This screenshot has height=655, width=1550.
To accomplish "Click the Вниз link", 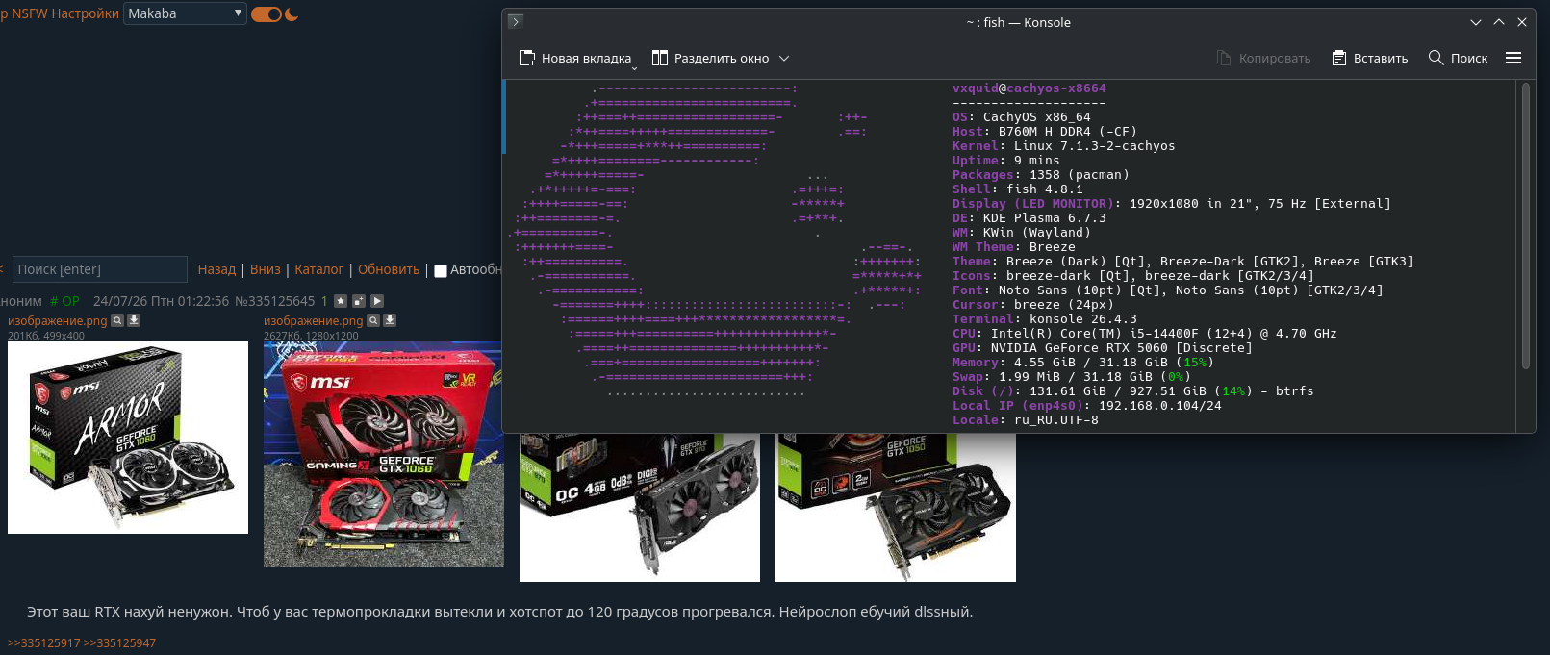I will [266, 269].
